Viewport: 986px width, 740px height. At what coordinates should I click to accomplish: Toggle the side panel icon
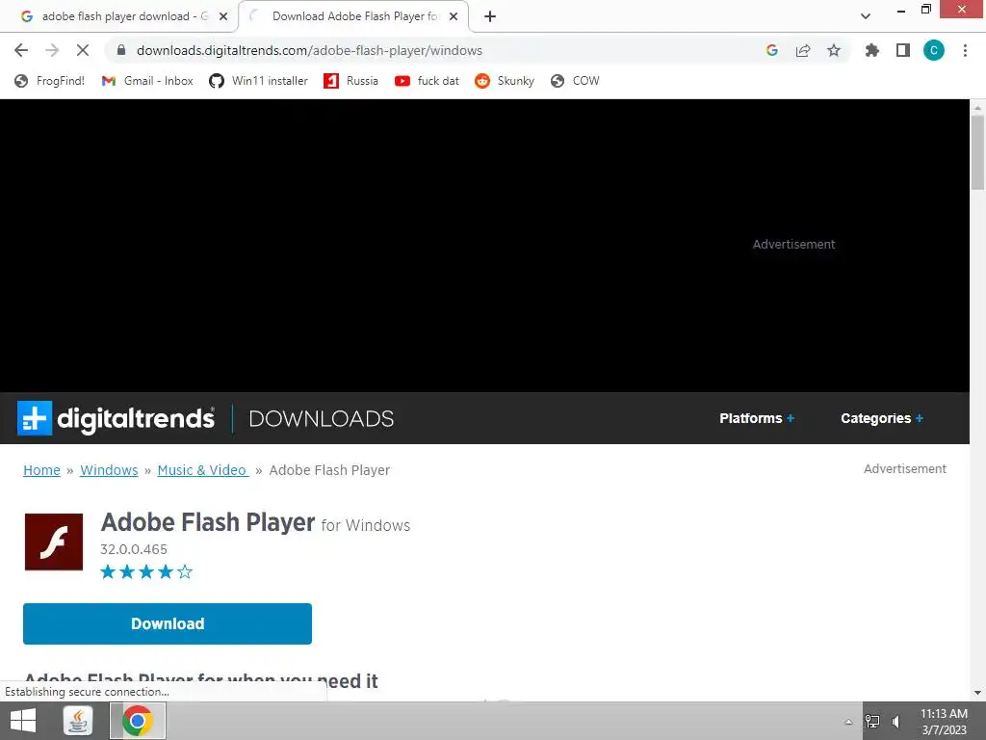coord(903,50)
